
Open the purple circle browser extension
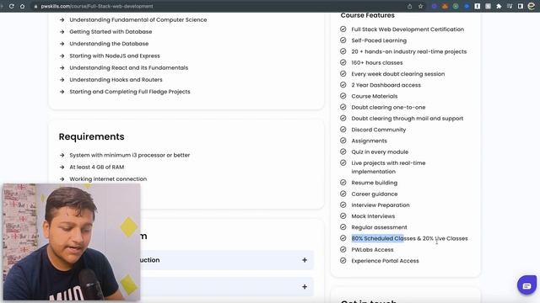(x=435, y=6)
